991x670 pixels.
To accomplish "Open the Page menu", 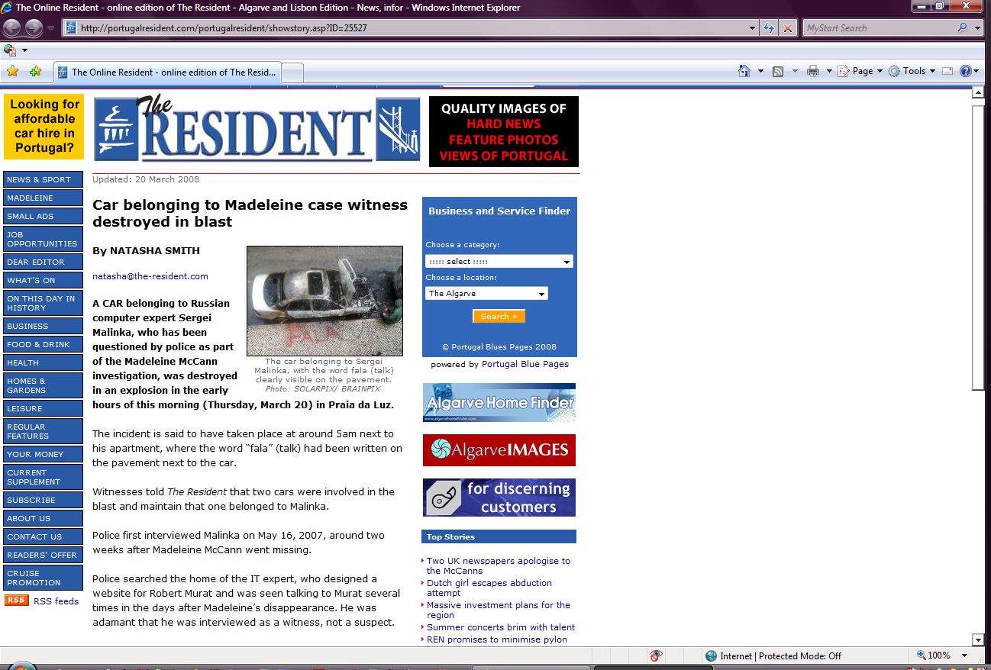I will click(x=862, y=71).
